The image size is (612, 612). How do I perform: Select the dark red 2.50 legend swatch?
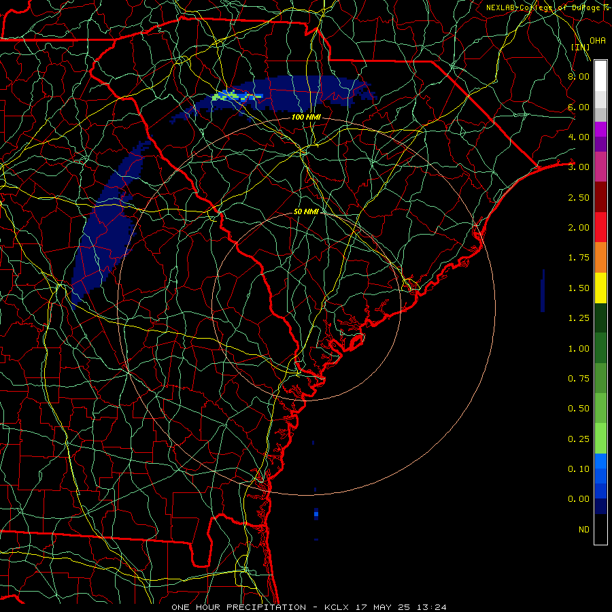[600, 197]
